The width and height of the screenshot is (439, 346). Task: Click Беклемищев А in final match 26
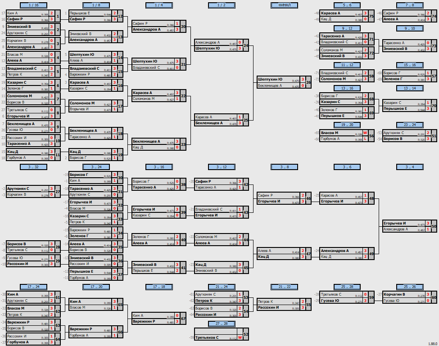[x=270, y=85]
